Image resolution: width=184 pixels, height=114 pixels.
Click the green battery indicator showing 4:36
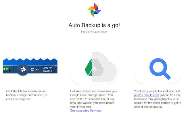7,69
